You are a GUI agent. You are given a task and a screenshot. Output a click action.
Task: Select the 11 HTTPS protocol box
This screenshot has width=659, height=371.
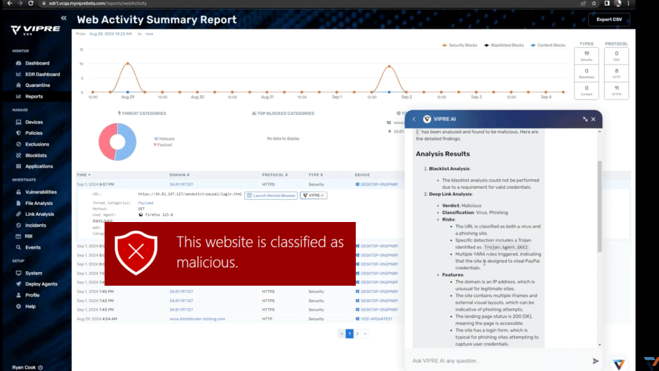click(616, 91)
